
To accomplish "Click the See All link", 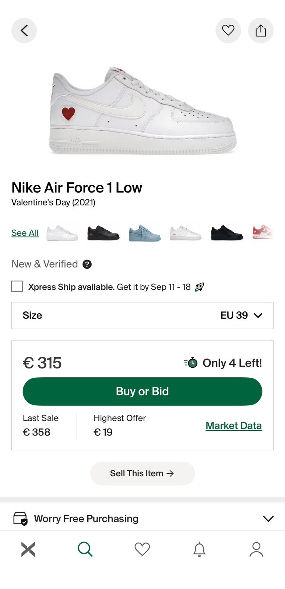I will (25, 233).
